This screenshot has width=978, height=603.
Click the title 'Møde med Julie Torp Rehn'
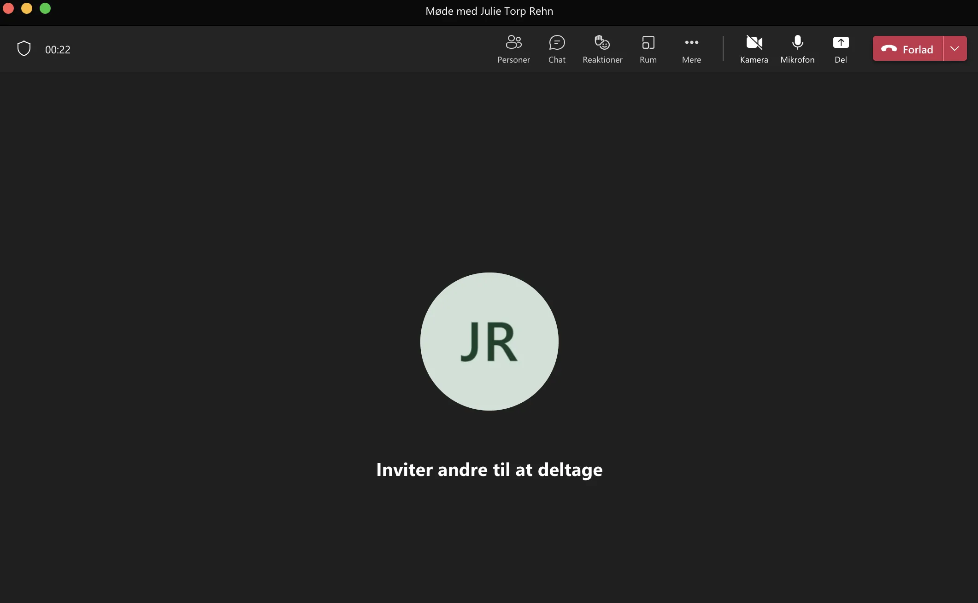click(x=489, y=11)
